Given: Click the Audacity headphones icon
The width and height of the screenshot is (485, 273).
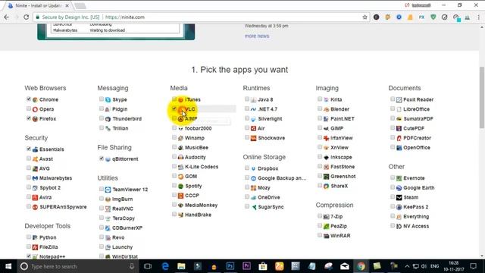Looking at the screenshot, I should [180, 157].
